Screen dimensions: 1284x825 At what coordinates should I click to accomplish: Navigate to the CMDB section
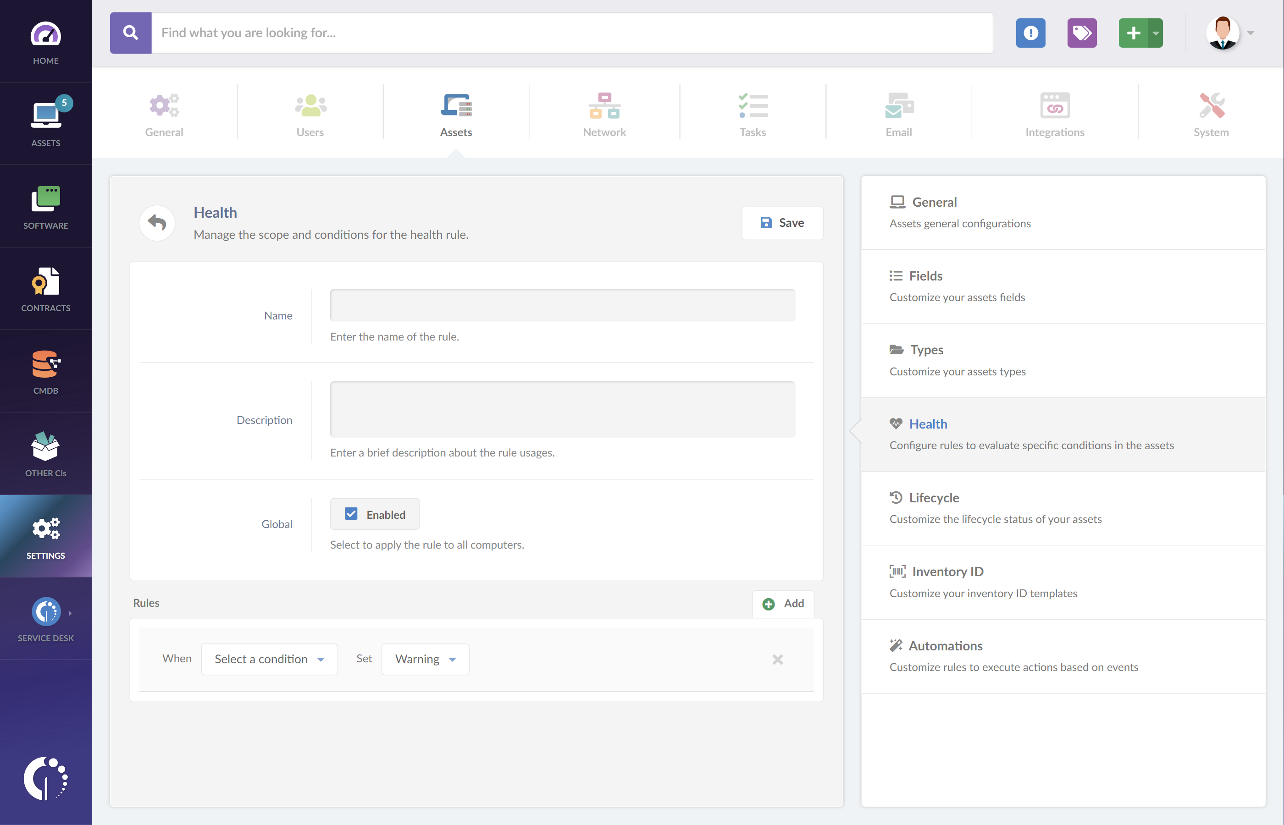tap(45, 371)
